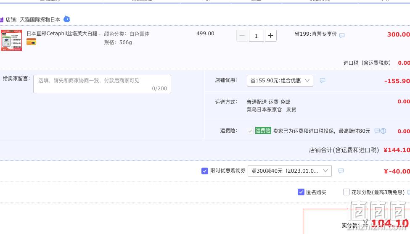Click the small store icon before 店铺
Image resolution: width=410 pixels, height=234 pixels.
coord(2,20)
